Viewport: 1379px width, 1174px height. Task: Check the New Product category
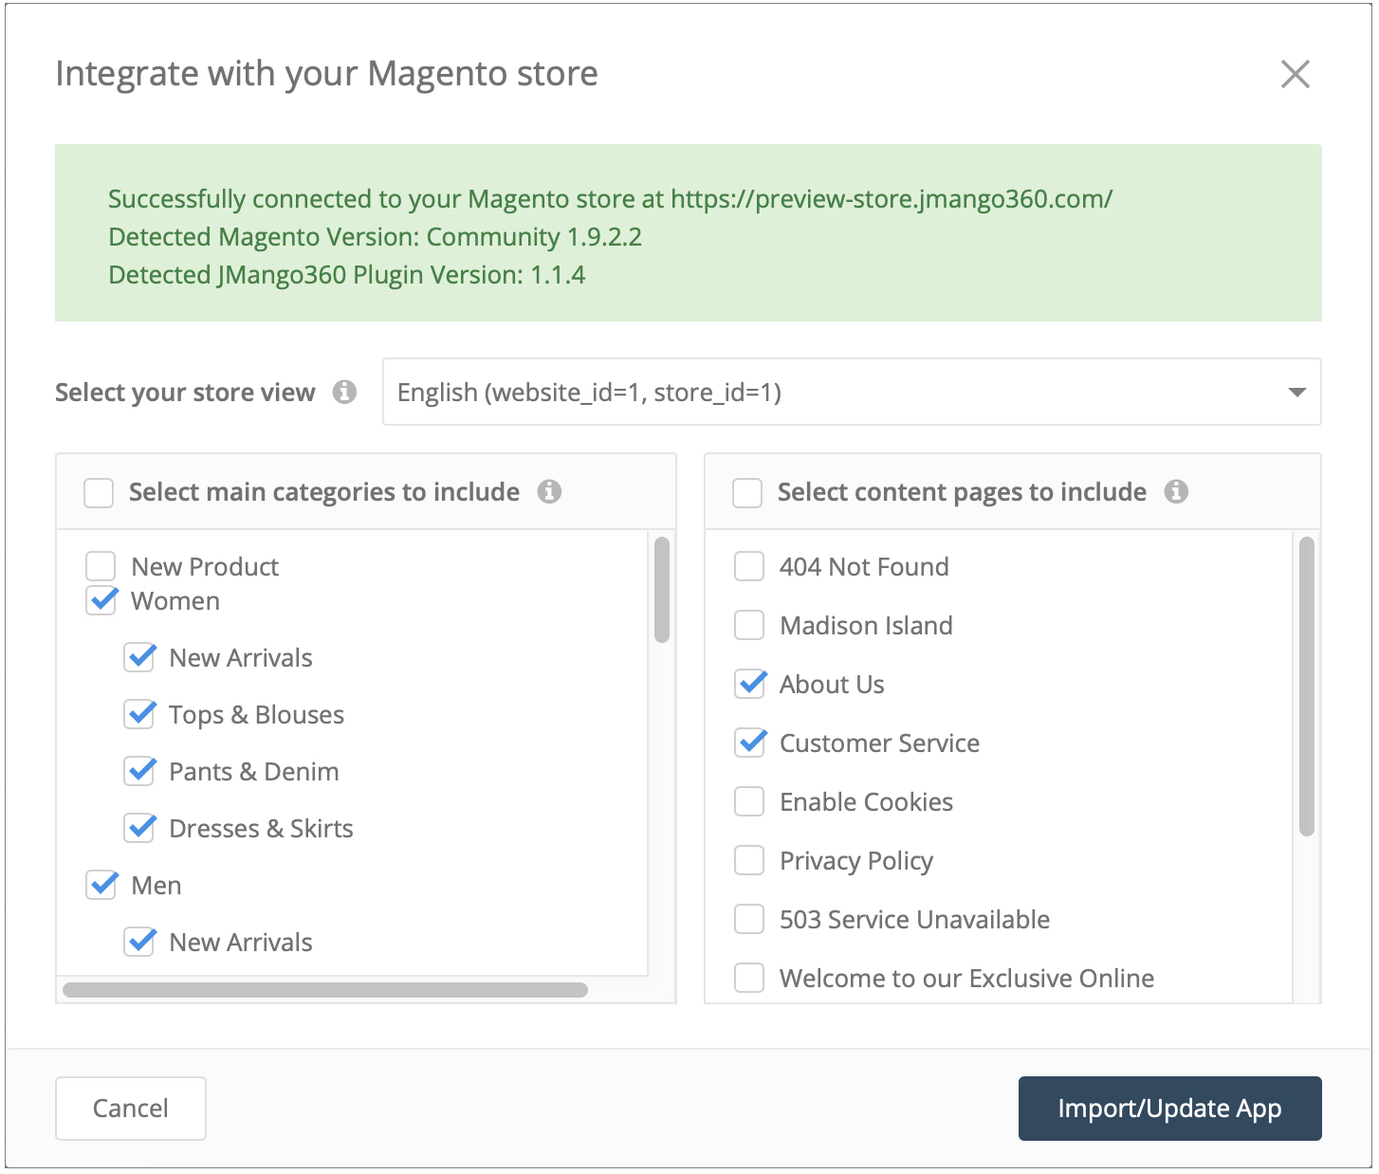coord(101,566)
